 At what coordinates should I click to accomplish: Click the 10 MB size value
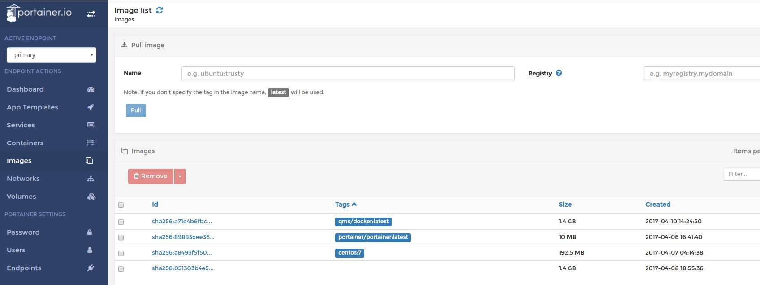tap(568, 237)
